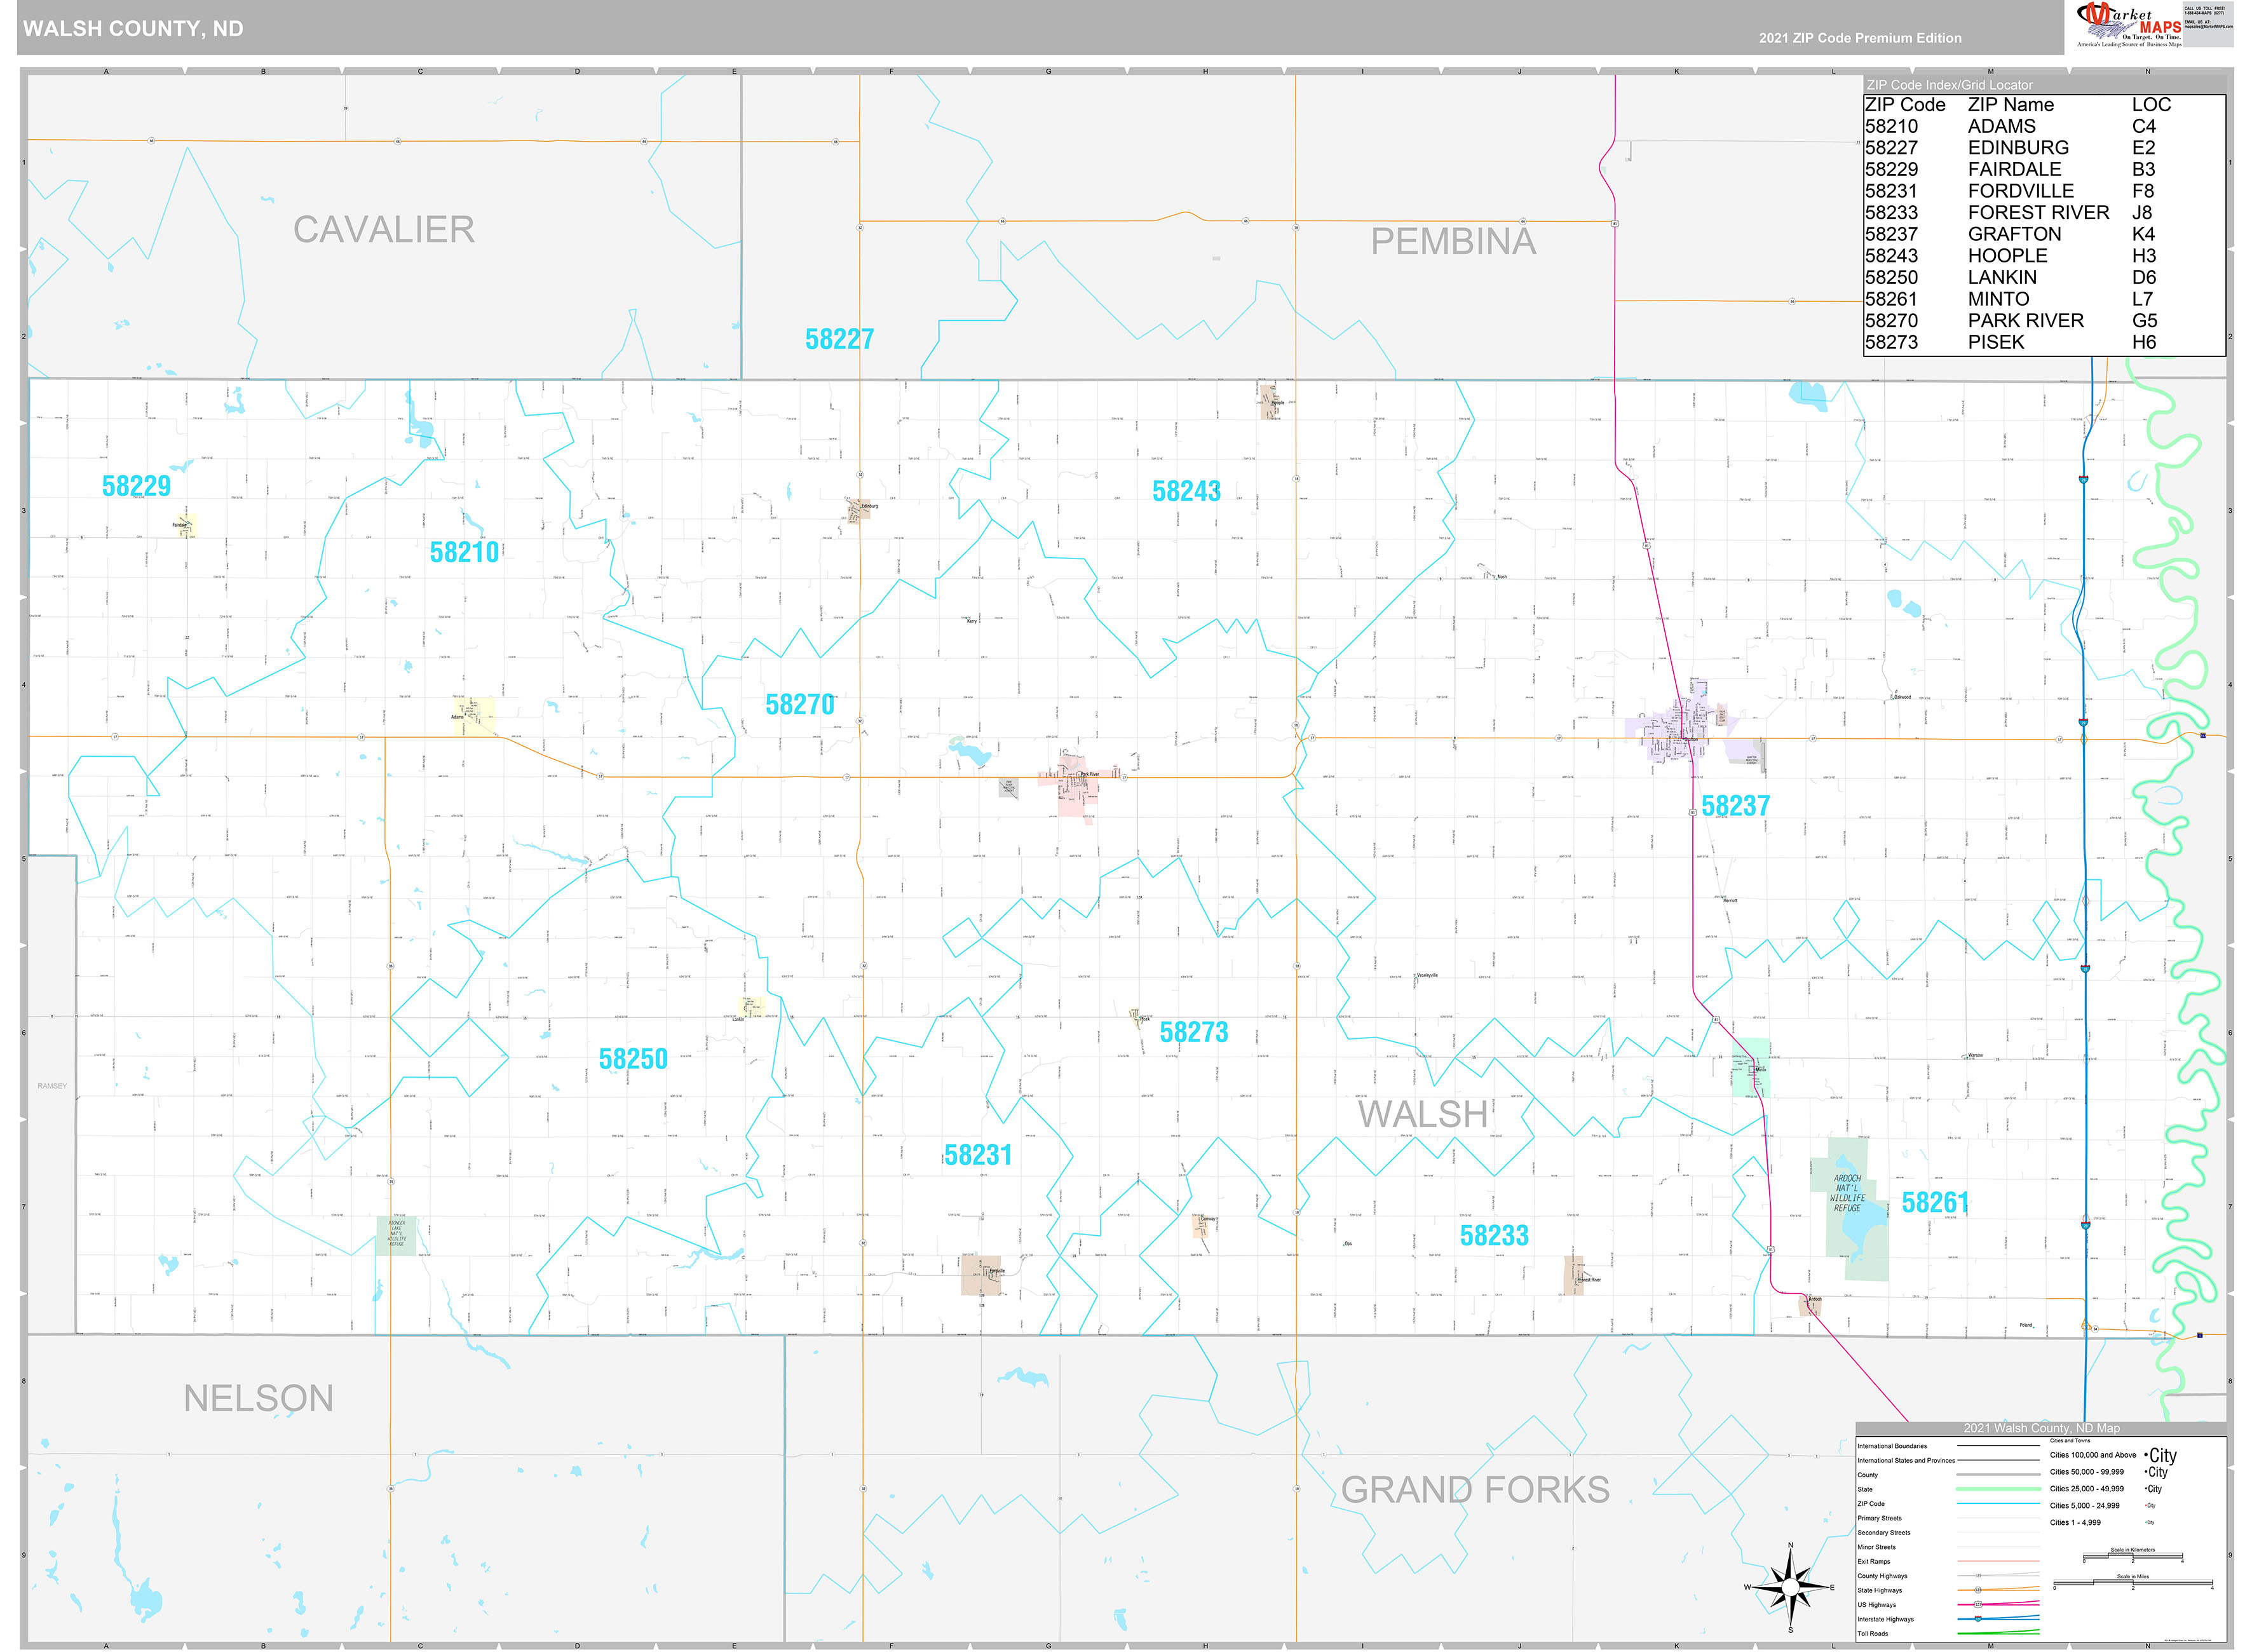
Task: Click the 2021 ZIP Code Premium Edition text
Action: coord(1860,38)
